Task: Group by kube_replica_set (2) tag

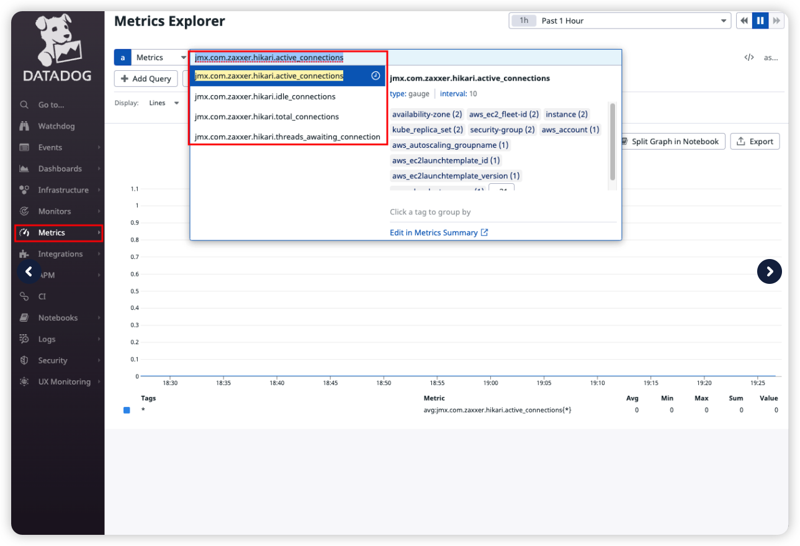Action: click(x=428, y=130)
